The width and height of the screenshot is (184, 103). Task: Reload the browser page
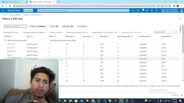pyautogui.click(x=10, y=6)
